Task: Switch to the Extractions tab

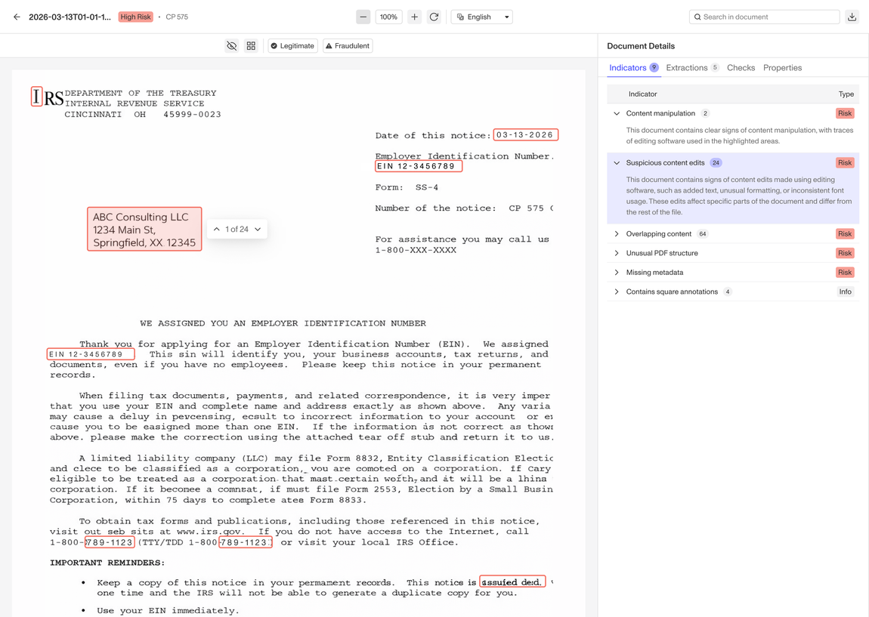Action: [692, 67]
